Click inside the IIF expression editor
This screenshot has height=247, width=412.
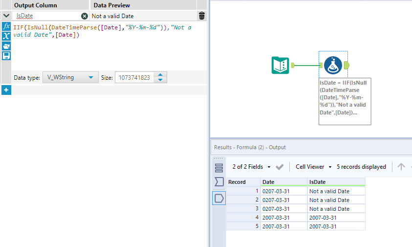point(109,46)
